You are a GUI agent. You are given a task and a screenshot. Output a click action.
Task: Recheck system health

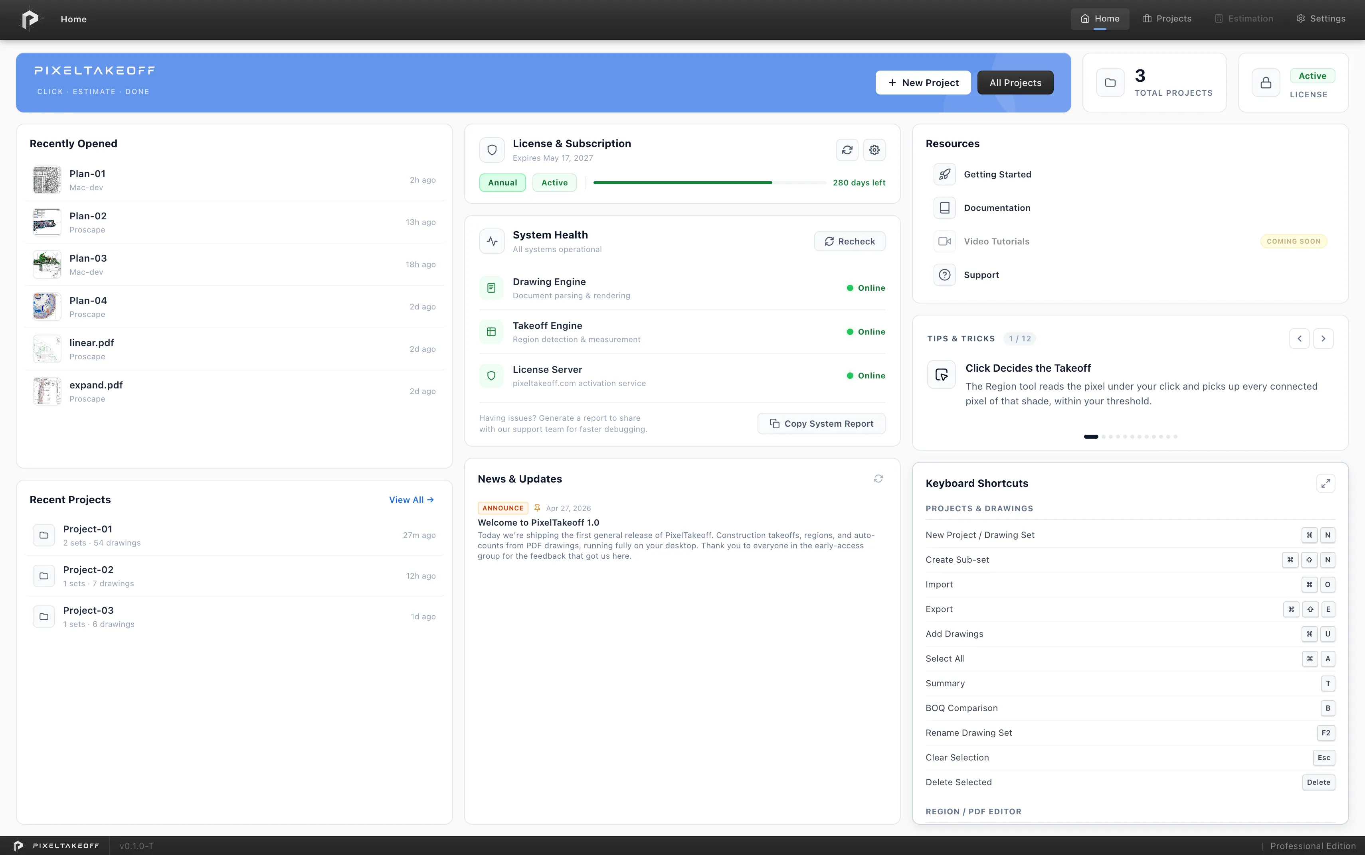click(x=849, y=241)
